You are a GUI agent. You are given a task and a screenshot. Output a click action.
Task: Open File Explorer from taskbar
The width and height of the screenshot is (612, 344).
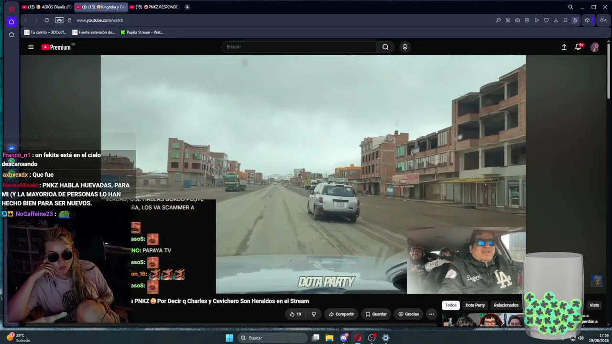329,338
